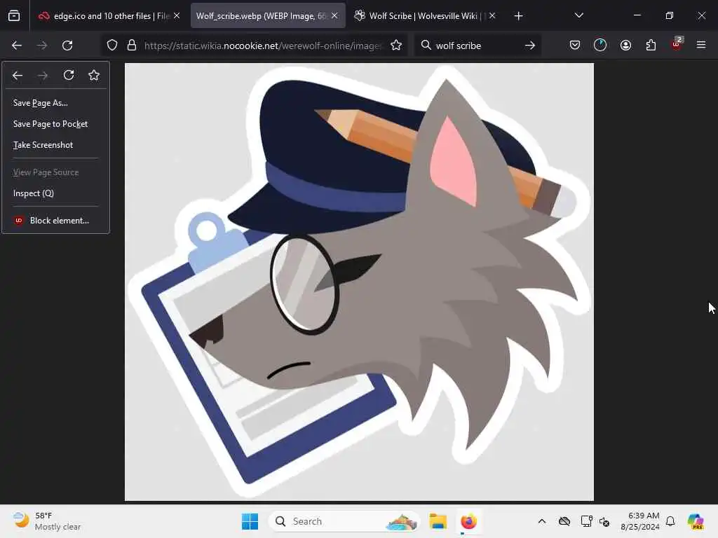The height and width of the screenshot is (538, 718).
Task: Close the edge.ico and 10 other files tab
Action: click(x=177, y=16)
